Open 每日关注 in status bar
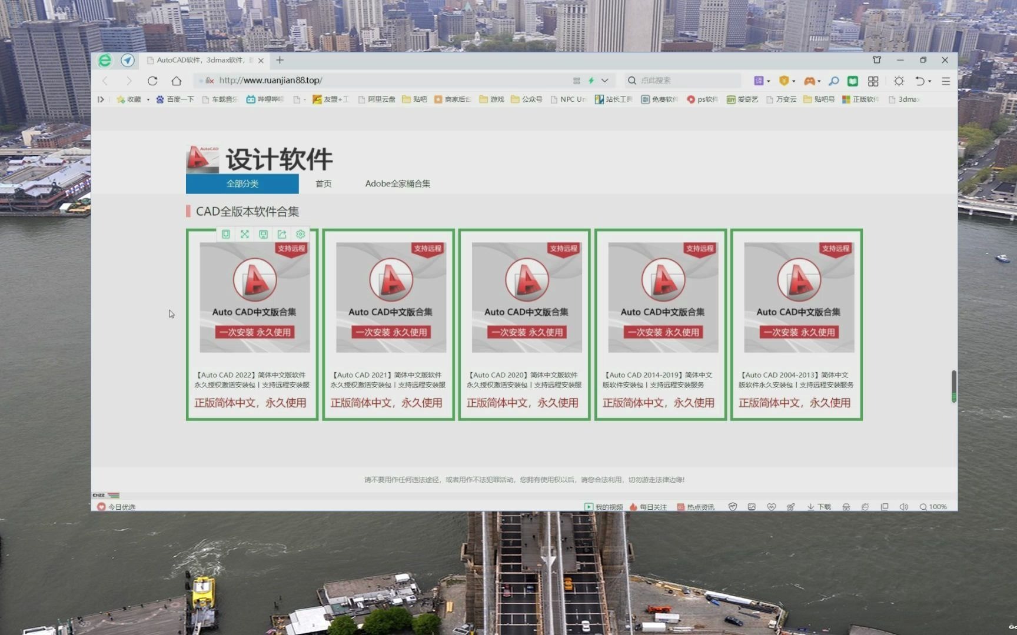This screenshot has height=635, width=1017. point(648,507)
